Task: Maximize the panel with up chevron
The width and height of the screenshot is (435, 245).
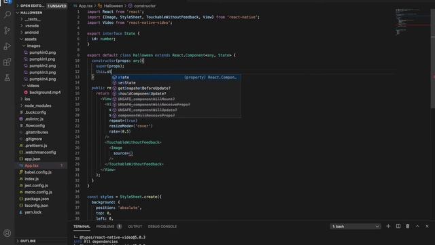Action: pos(417,226)
